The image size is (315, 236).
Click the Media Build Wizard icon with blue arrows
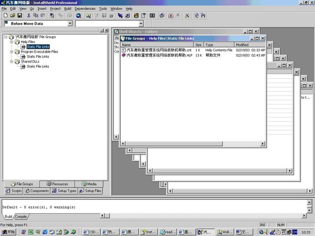[120, 15]
